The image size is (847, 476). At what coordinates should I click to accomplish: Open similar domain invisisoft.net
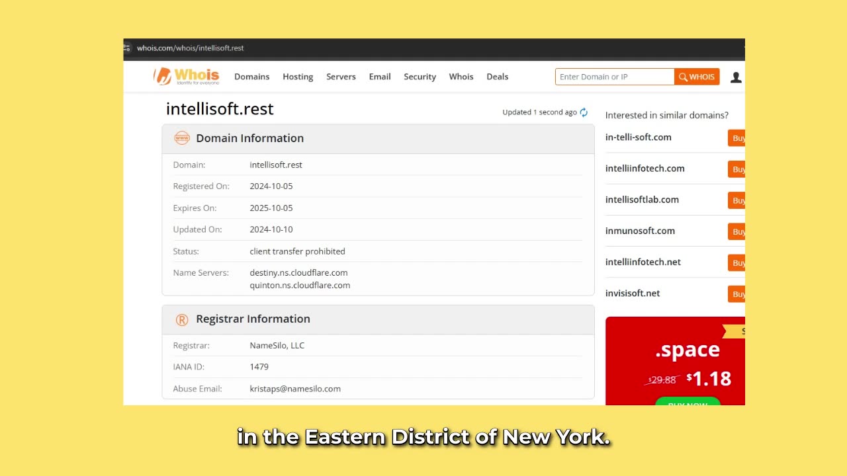coord(633,293)
